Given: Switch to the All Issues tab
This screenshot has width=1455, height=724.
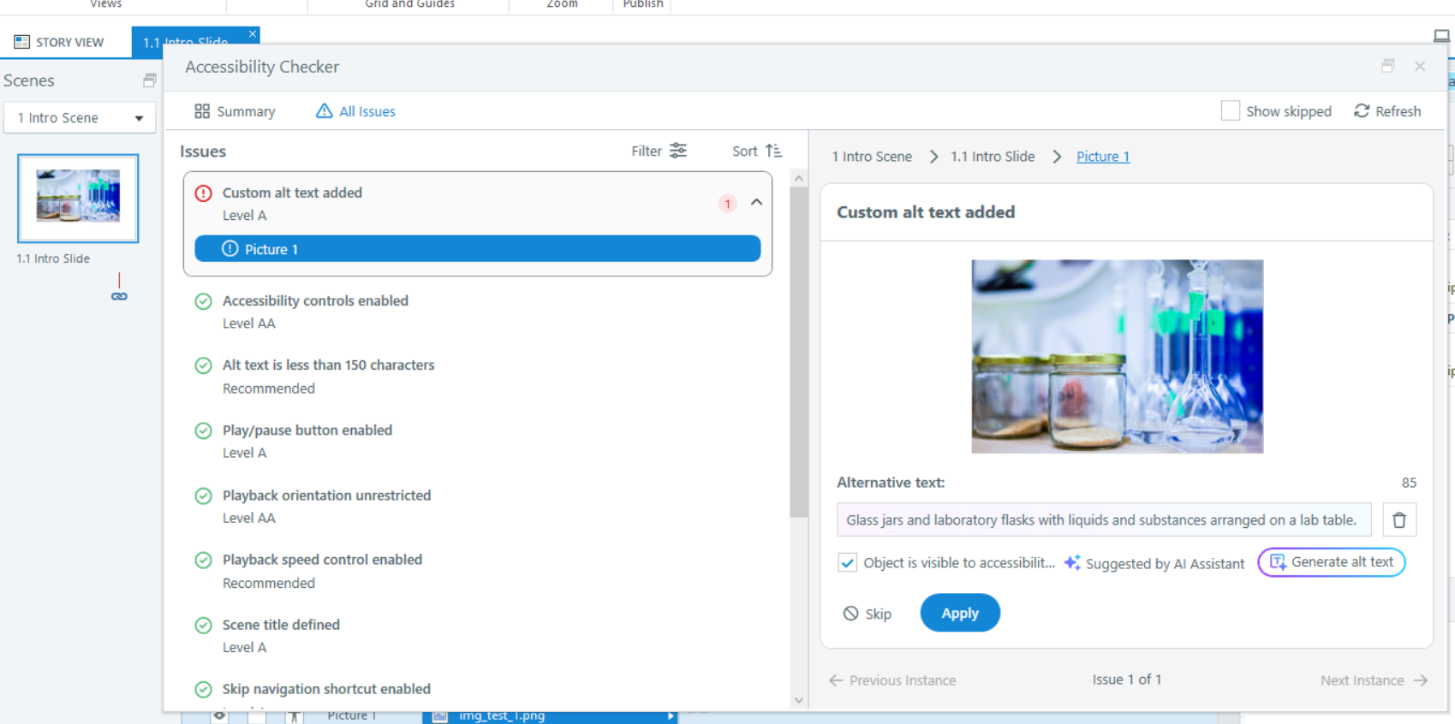Looking at the screenshot, I should point(355,111).
